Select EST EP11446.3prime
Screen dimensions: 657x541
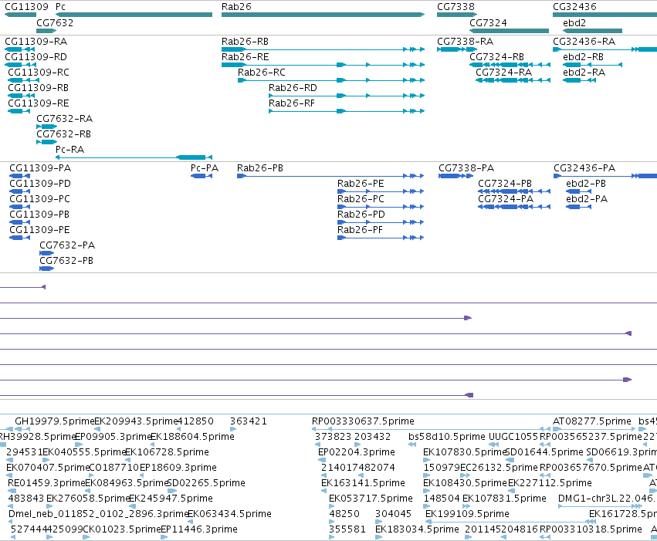click(x=199, y=529)
